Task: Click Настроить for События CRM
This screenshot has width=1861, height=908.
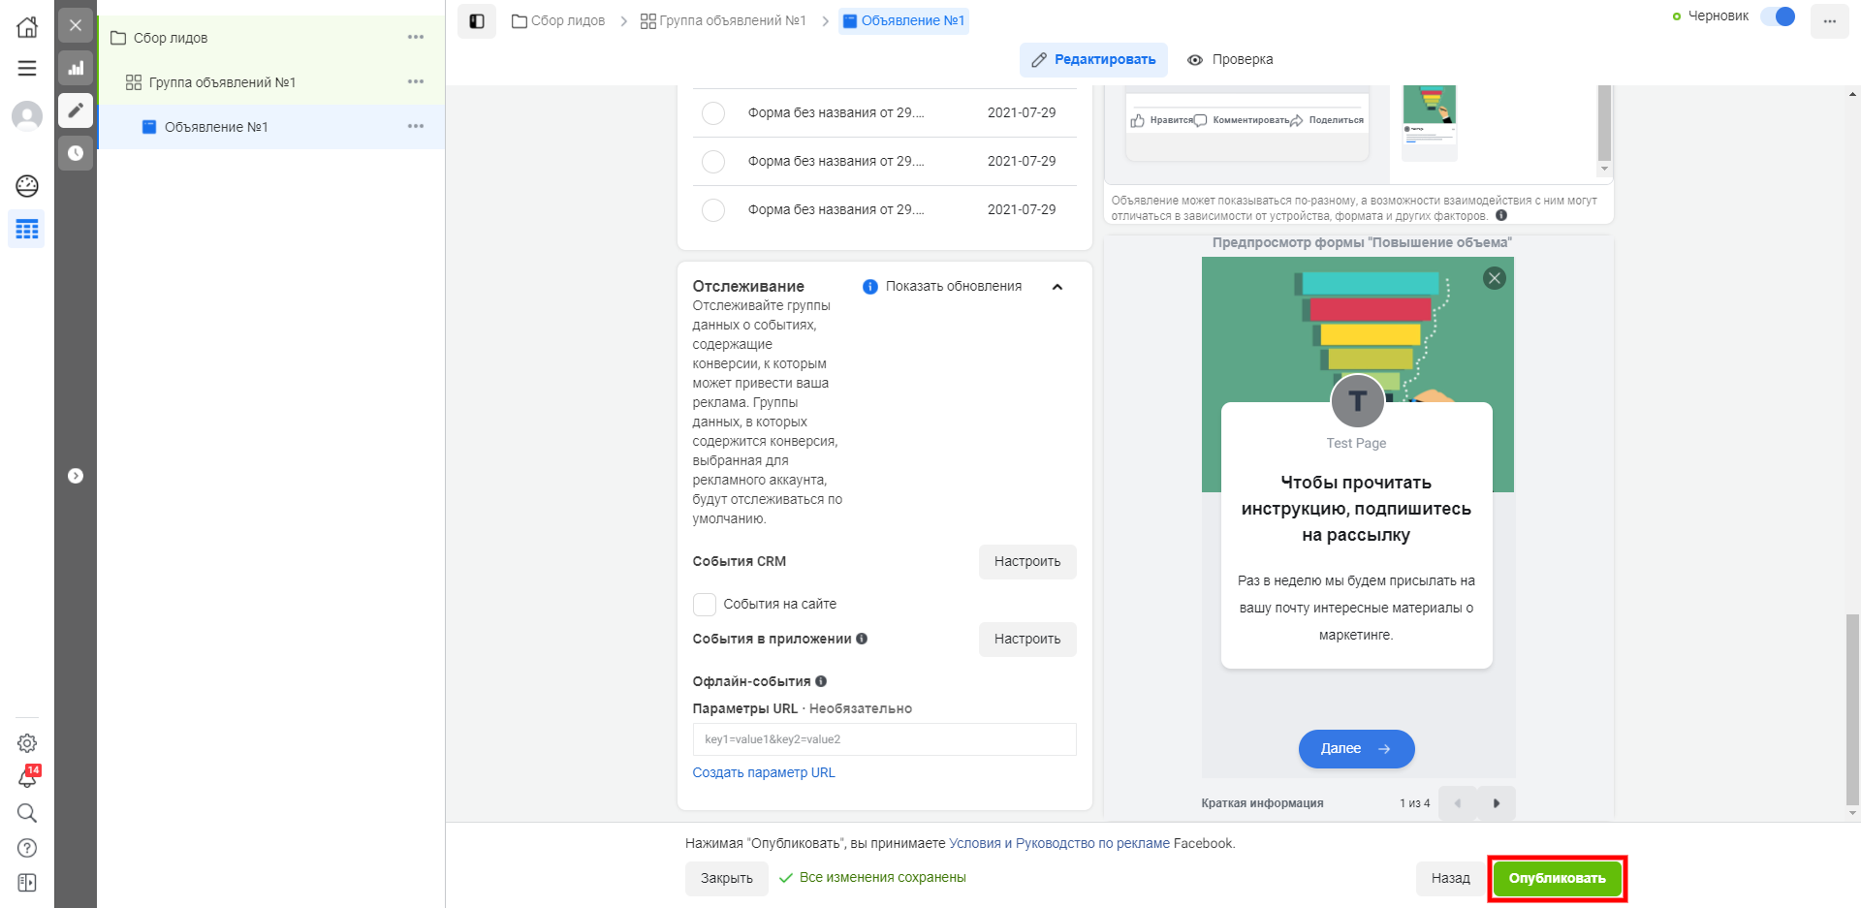Action: [1027, 562]
